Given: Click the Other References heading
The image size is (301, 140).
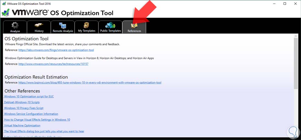Looking at the screenshot, I should [22, 91].
